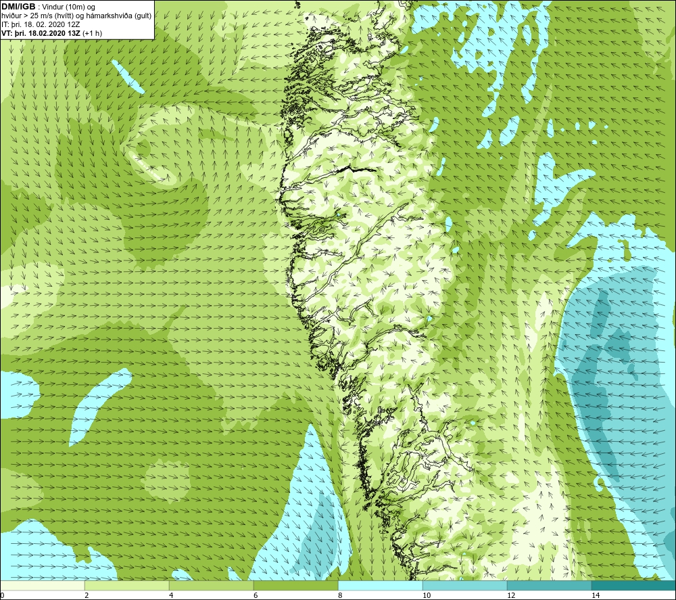Click the "DMI/IGB" title in the legend box
Image resolution: width=676 pixels, height=600 pixels.
tap(18, 7)
